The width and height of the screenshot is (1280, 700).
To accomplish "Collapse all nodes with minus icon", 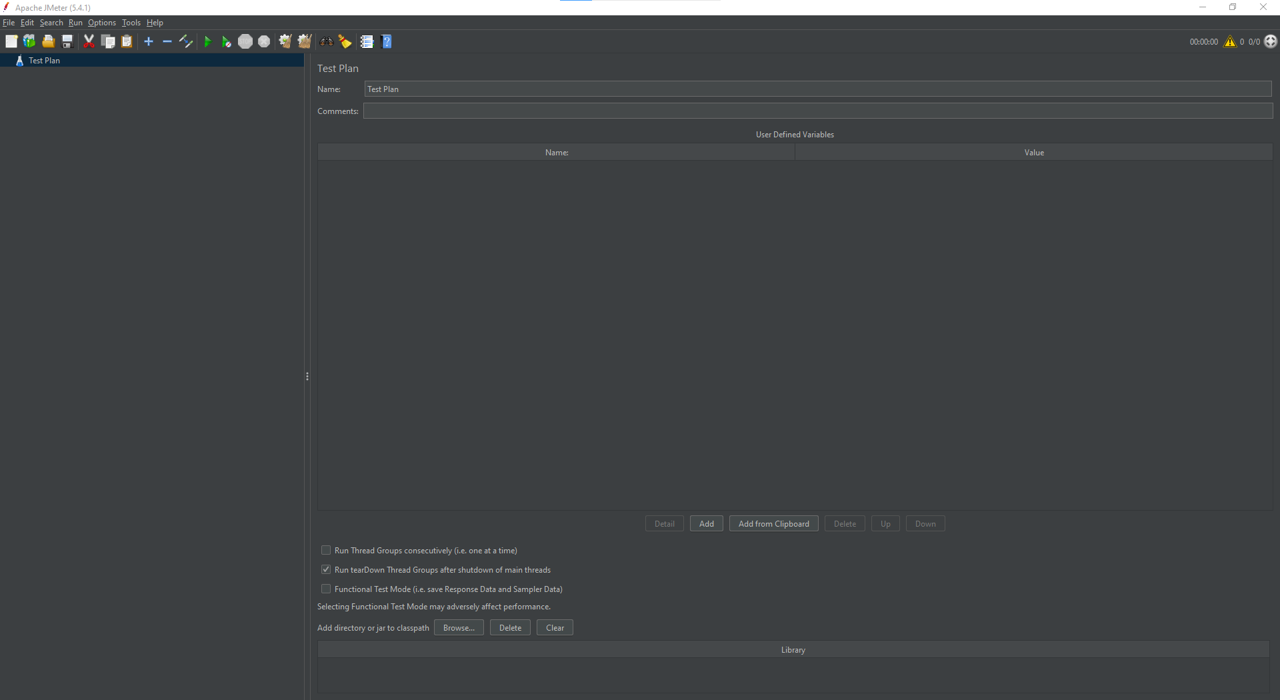I will [167, 41].
